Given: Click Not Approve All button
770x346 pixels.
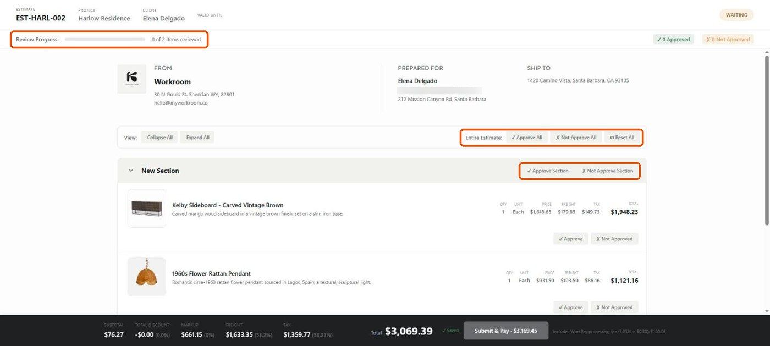Looking at the screenshot, I should [576, 138].
